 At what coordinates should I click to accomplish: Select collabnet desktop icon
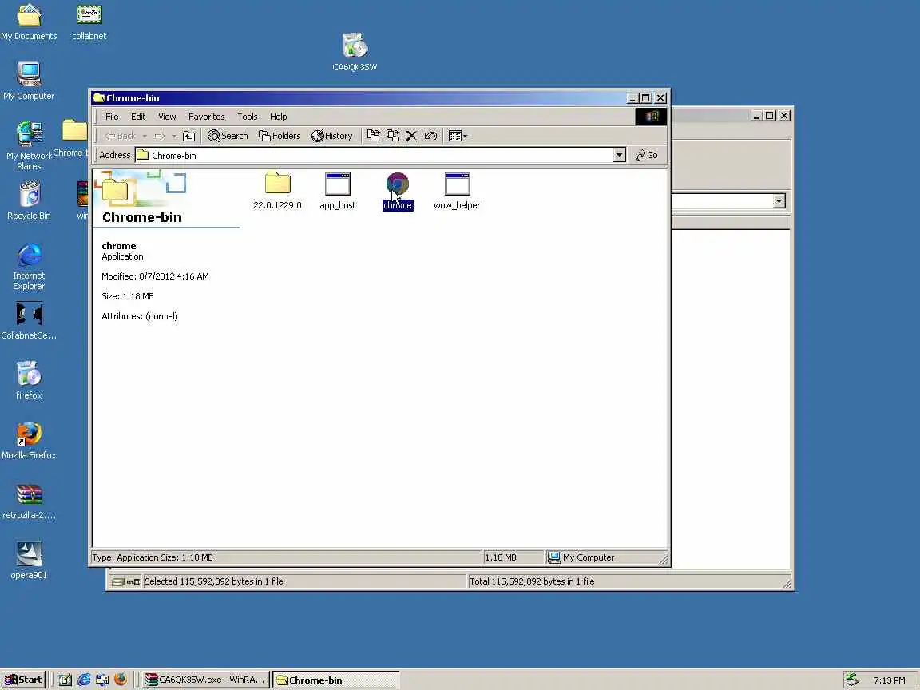pos(89,22)
